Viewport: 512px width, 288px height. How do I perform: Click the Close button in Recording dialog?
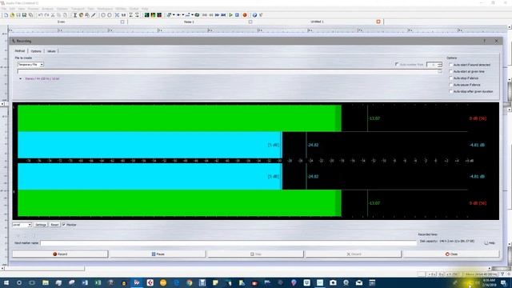[x=451, y=254]
